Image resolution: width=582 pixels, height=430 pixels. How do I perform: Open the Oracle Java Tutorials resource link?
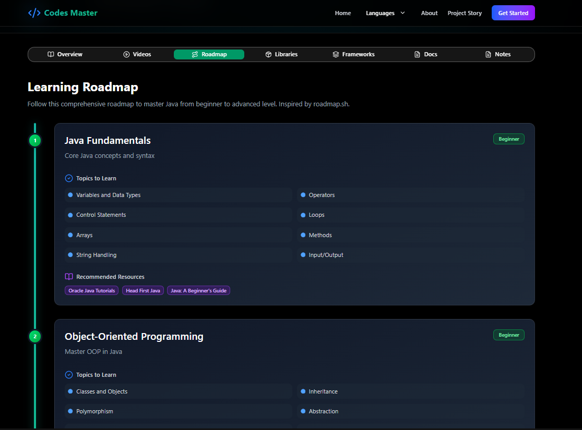[92, 291]
